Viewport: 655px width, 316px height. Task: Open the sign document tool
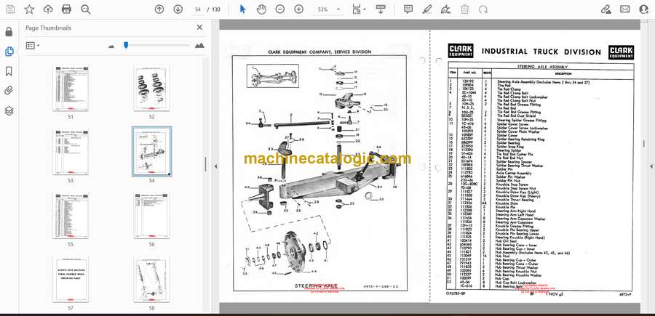445,9
